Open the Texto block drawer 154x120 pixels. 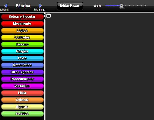22,58
